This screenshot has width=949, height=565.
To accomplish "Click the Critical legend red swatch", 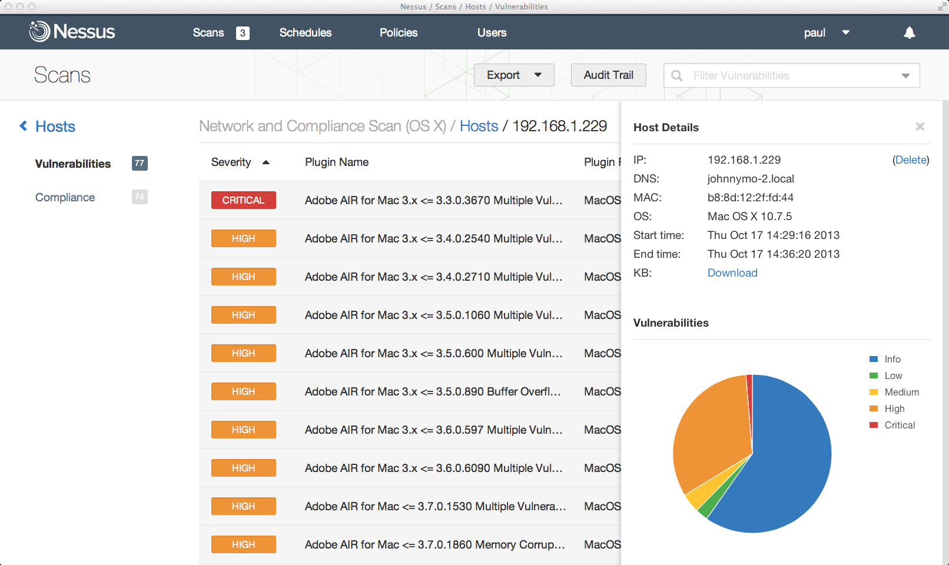I will [874, 425].
